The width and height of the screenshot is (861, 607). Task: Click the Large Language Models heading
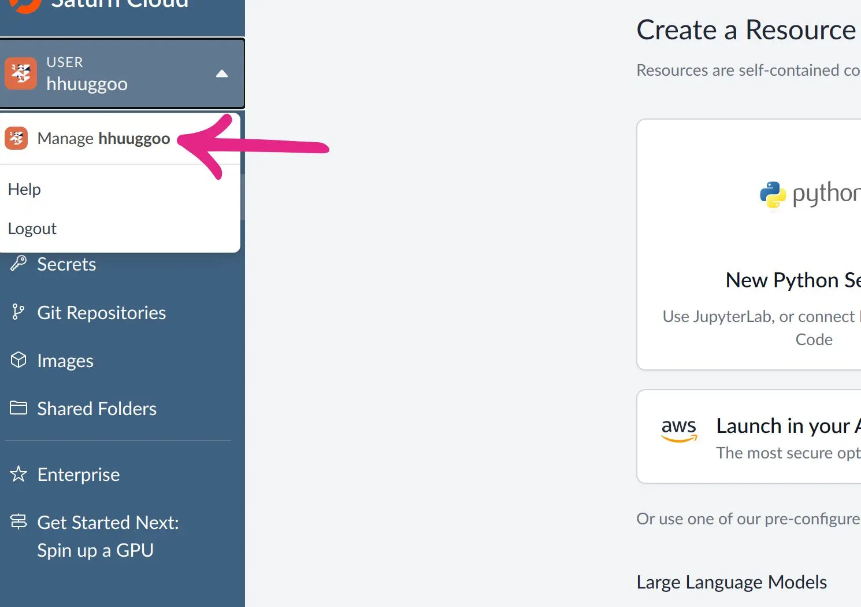(732, 582)
